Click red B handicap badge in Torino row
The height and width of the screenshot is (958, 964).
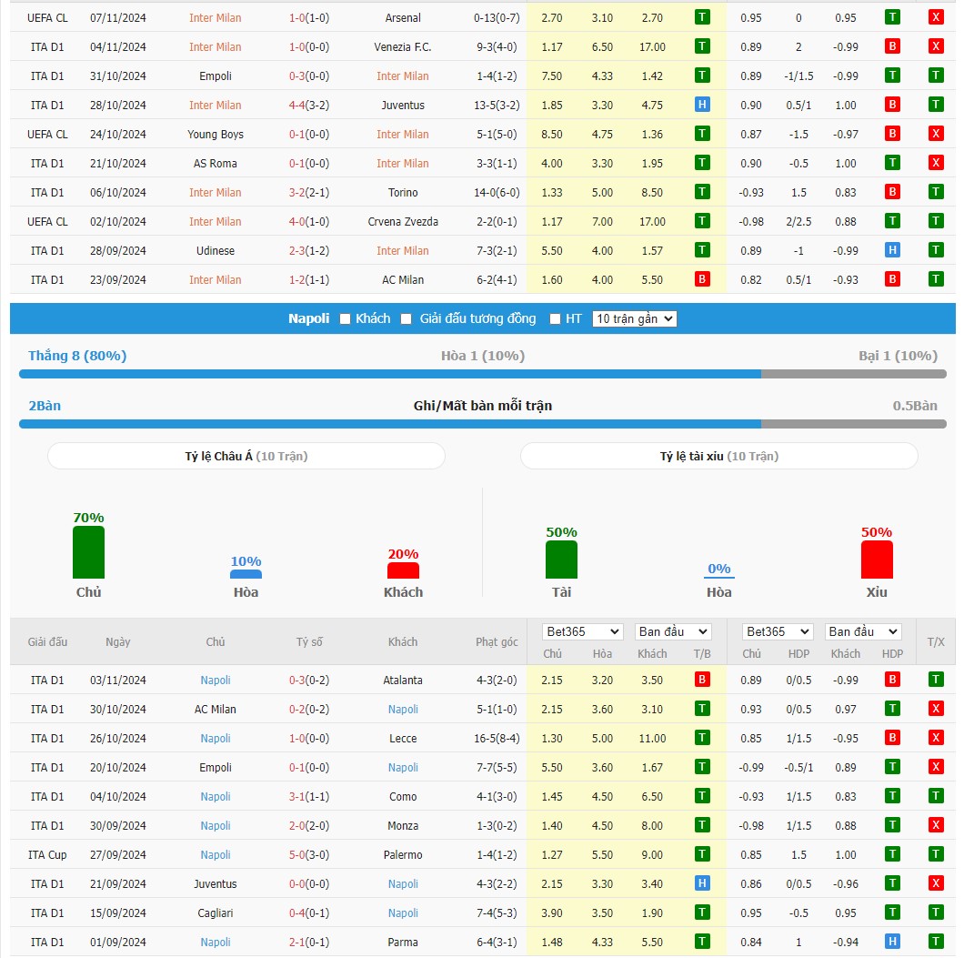(891, 192)
